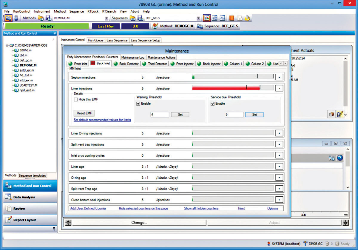The height and width of the screenshot is (250, 358).
Task: Click the edit pencil icon in Instrument Actuals panel
Action: [x=340, y=114]
